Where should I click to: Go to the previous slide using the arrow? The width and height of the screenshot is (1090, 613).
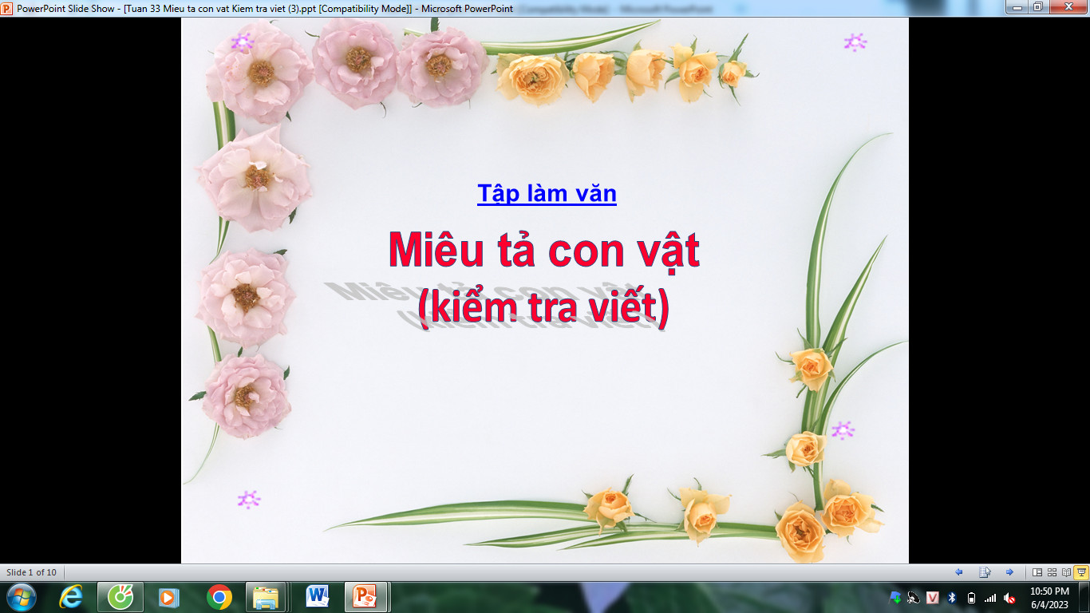[959, 572]
